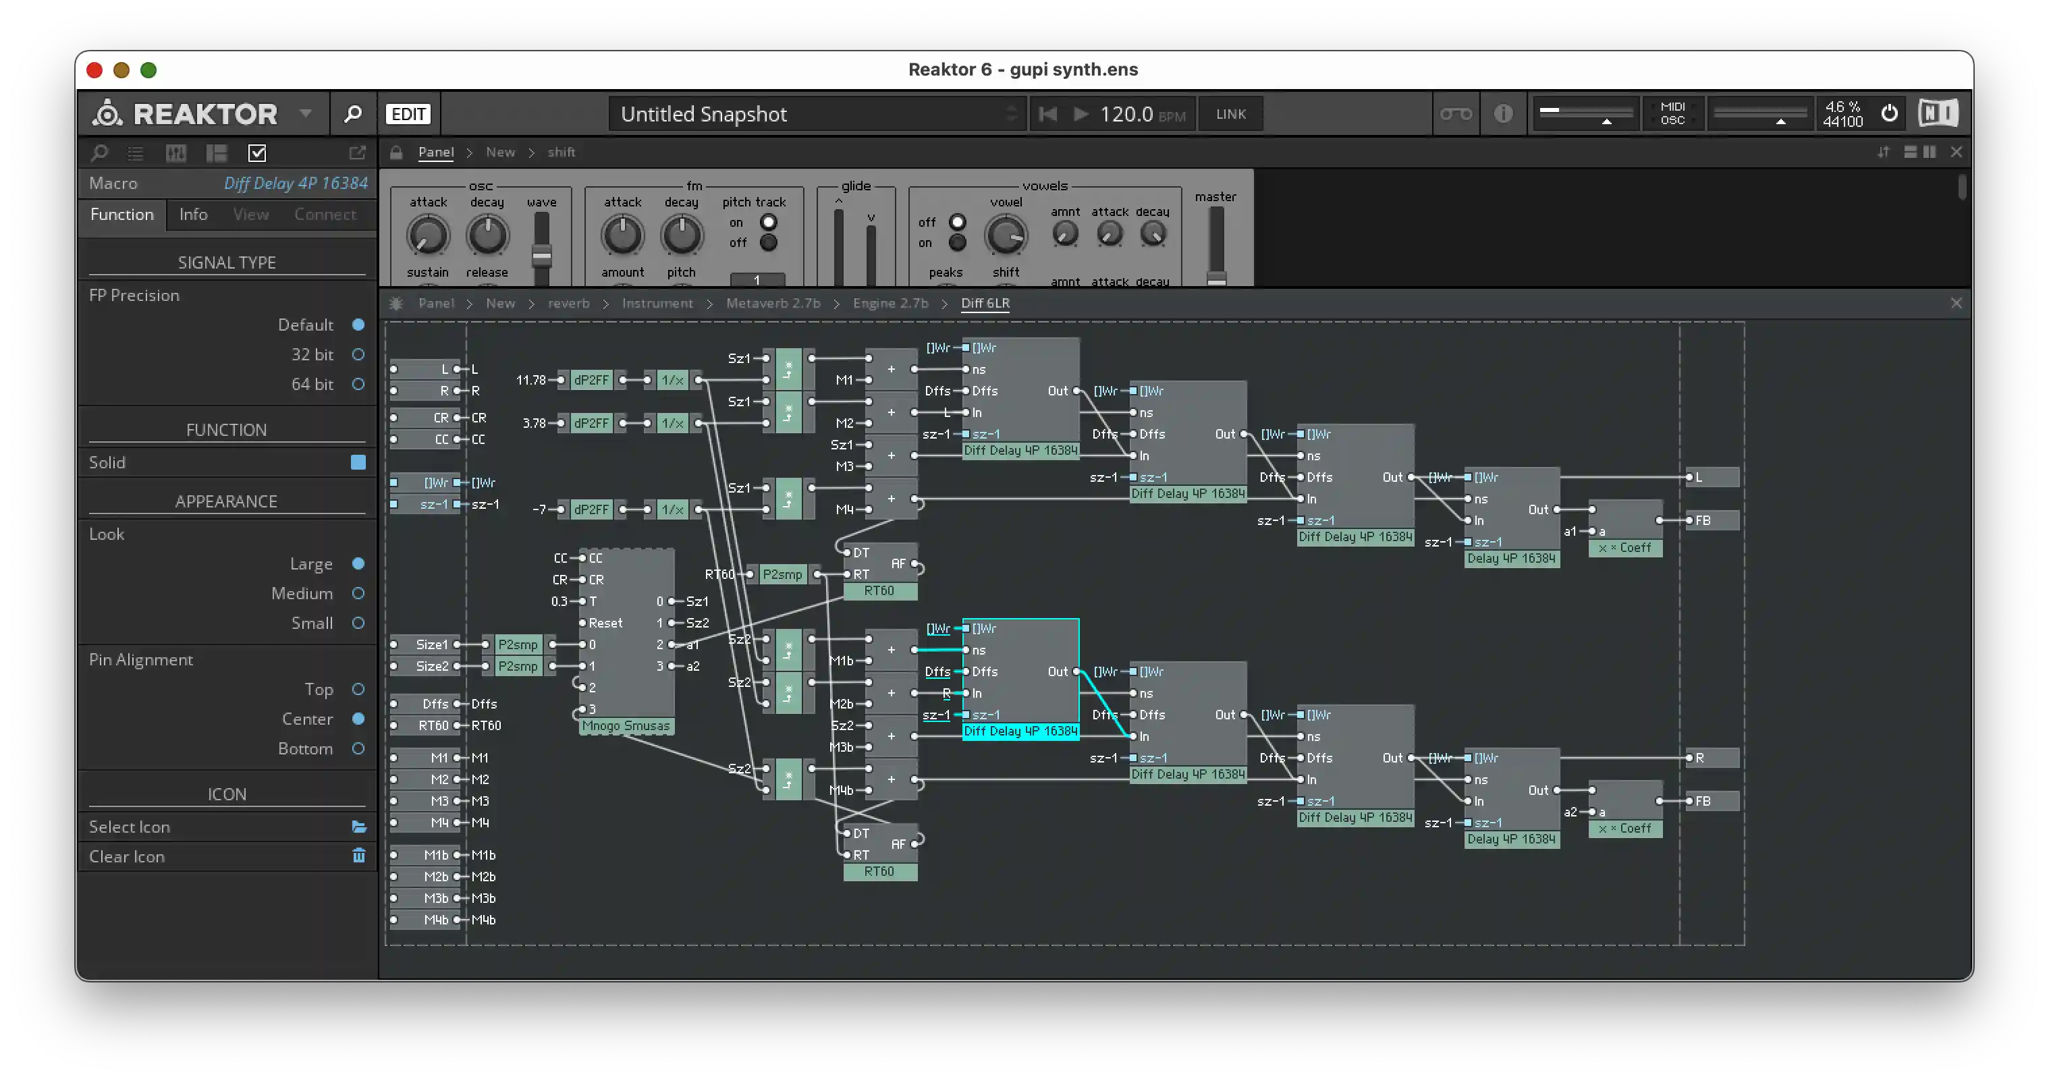This screenshot has width=2049, height=1081.
Task: Click the Clear Icon trash icon
Action: pos(359,856)
